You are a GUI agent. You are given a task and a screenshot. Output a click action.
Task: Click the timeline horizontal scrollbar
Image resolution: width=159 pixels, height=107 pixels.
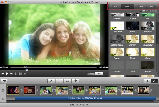(80, 101)
